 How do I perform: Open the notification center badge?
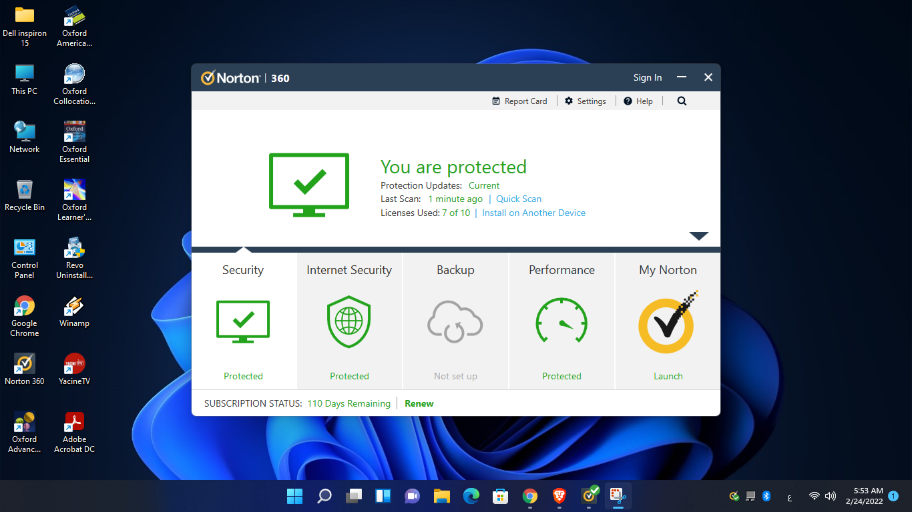pyautogui.click(x=893, y=496)
